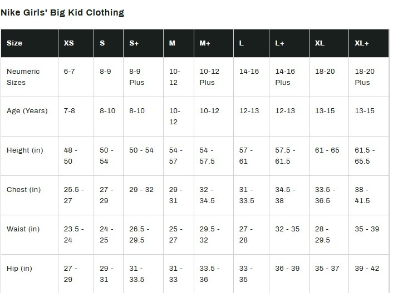
Task: Select the Size header cell
Action: (14, 43)
